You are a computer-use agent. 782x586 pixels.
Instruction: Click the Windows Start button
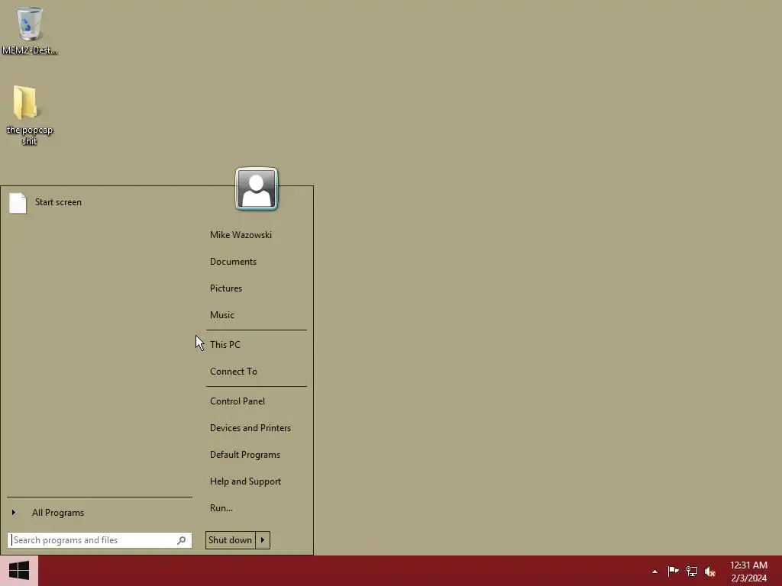19,571
